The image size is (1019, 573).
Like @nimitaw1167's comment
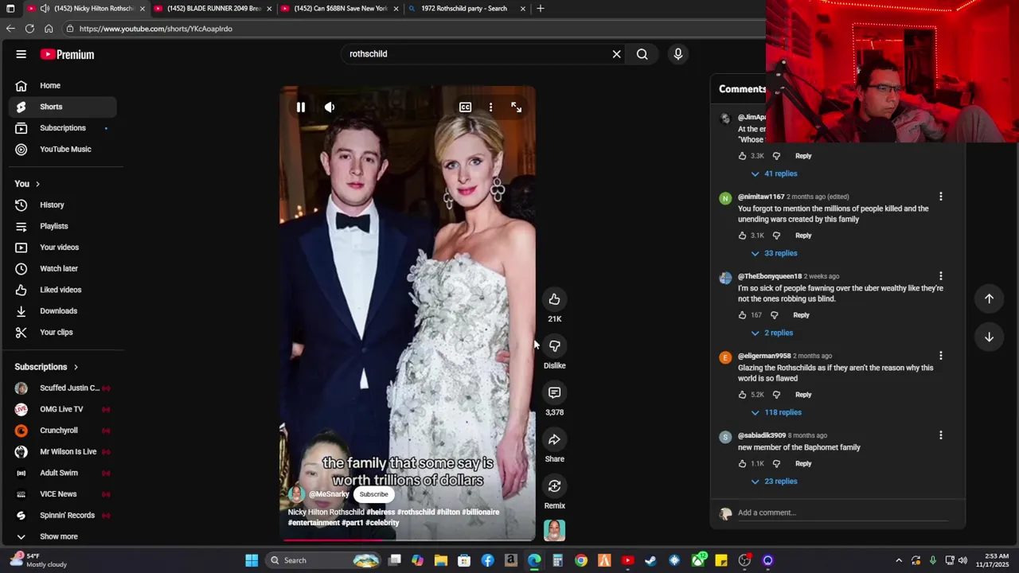point(742,236)
